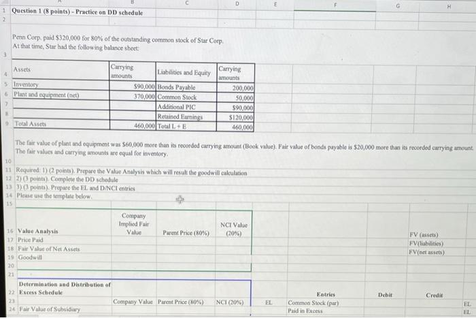476x318 pixels.
Task: Click the 'Required: 1) (2 points)' instruction line
Action: click(131, 172)
